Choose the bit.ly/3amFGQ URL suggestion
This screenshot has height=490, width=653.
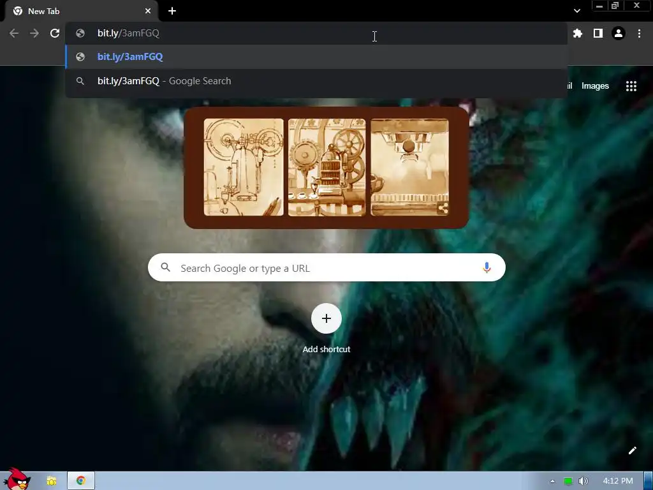tap(316, 57)
